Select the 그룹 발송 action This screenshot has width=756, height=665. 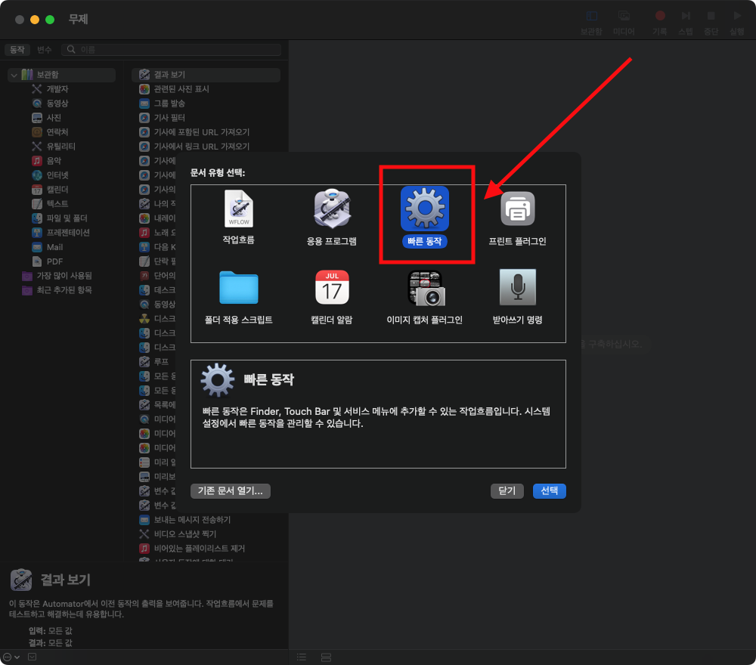pyautogui.click(x=162, y=103)
